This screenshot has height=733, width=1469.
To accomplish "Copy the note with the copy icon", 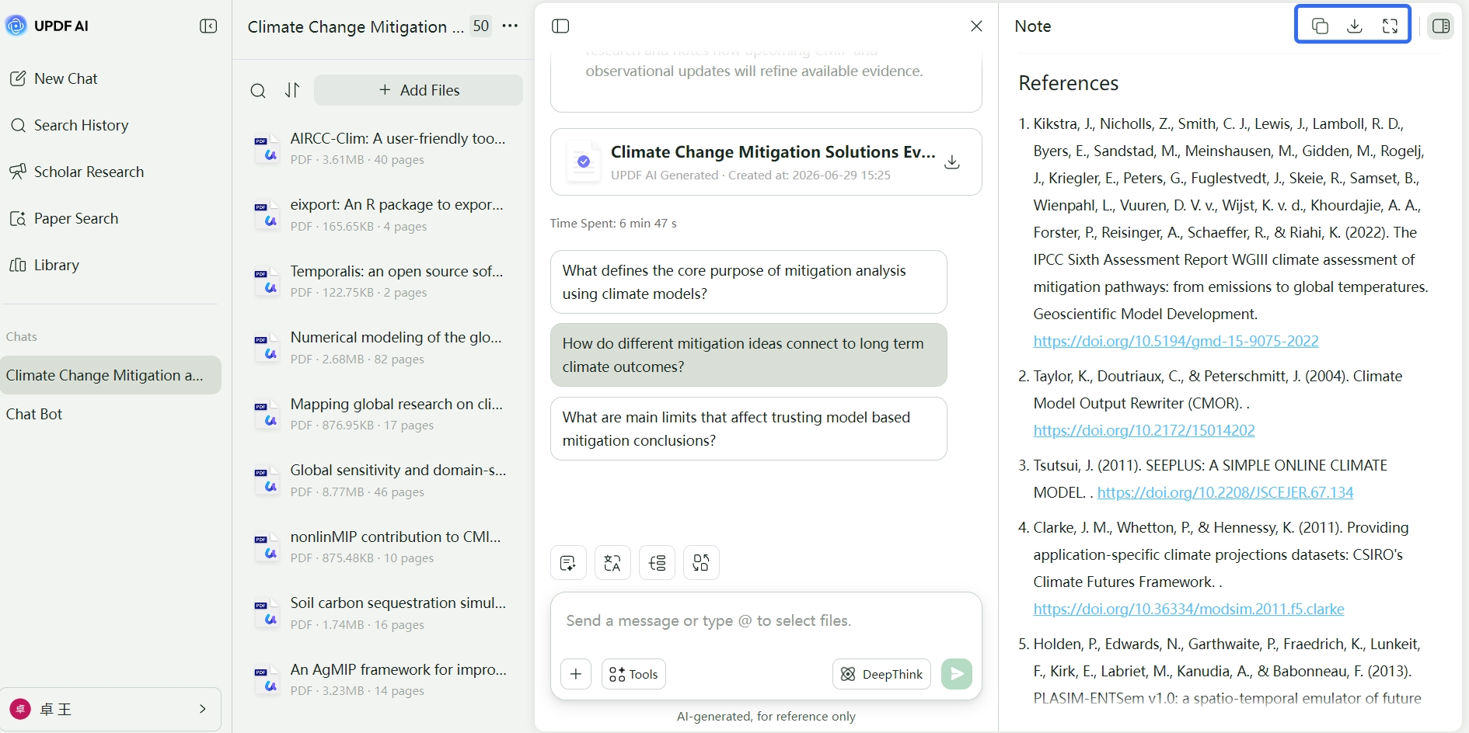I will coord(1320,26).
